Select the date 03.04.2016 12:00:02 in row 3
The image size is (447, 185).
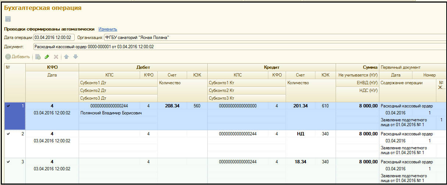point(52,169)
